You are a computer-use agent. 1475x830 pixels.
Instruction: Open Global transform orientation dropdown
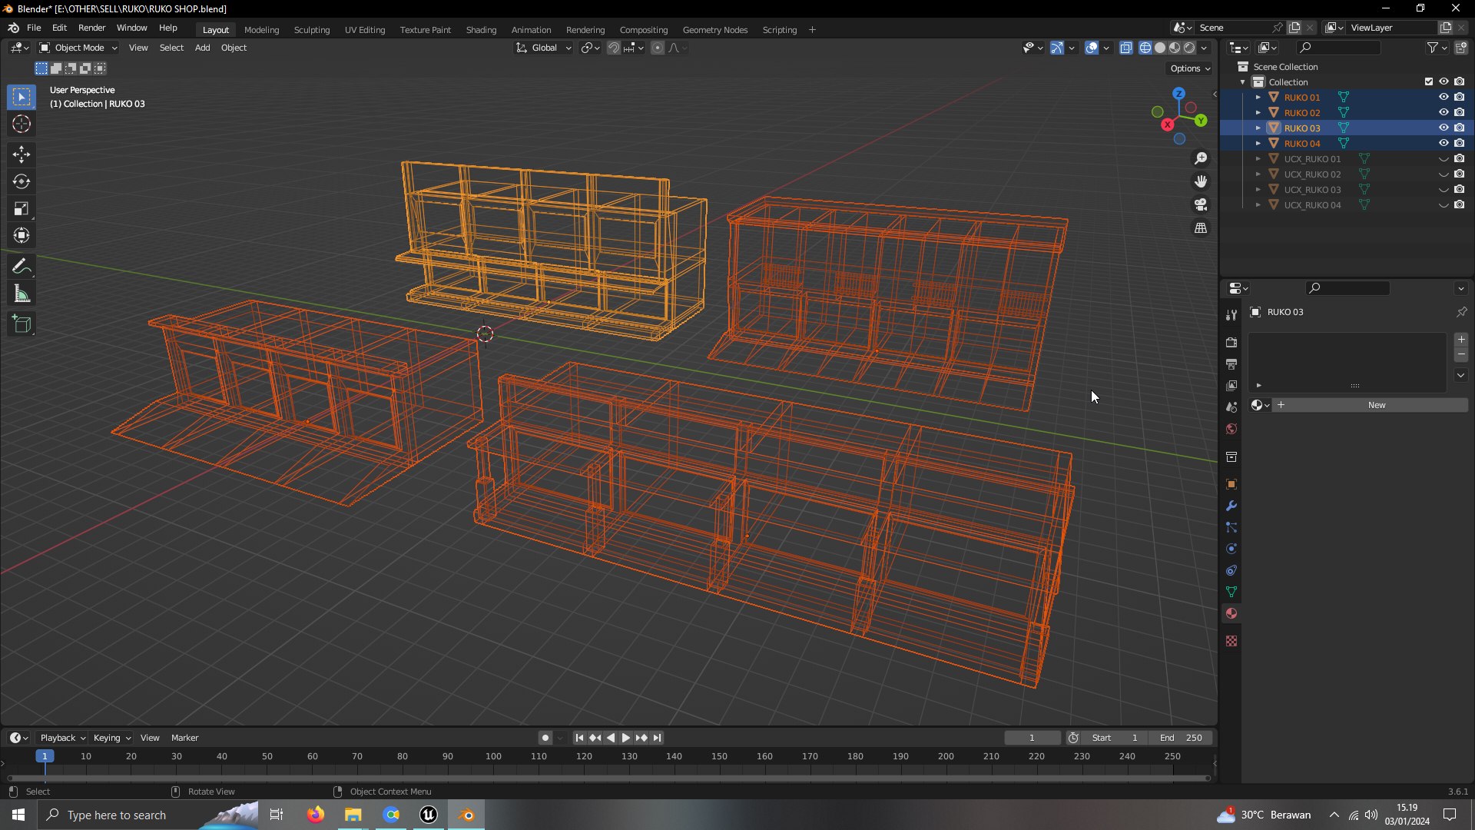tap(544, 48)
